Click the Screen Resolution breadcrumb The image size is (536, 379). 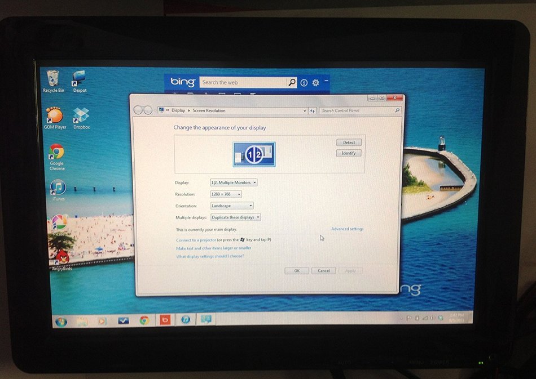point(209,110)
